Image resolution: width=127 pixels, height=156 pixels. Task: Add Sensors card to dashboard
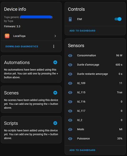(82, 150)
